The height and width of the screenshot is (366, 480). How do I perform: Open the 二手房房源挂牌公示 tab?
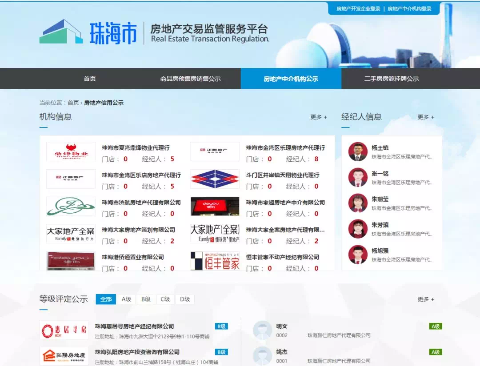point(392,79)
